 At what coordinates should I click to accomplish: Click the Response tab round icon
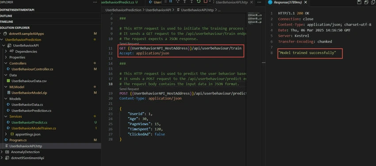coord(270,2)
